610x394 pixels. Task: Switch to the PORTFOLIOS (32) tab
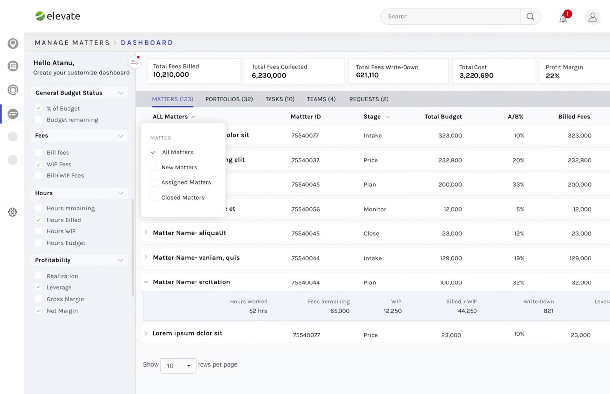[229, 99]
